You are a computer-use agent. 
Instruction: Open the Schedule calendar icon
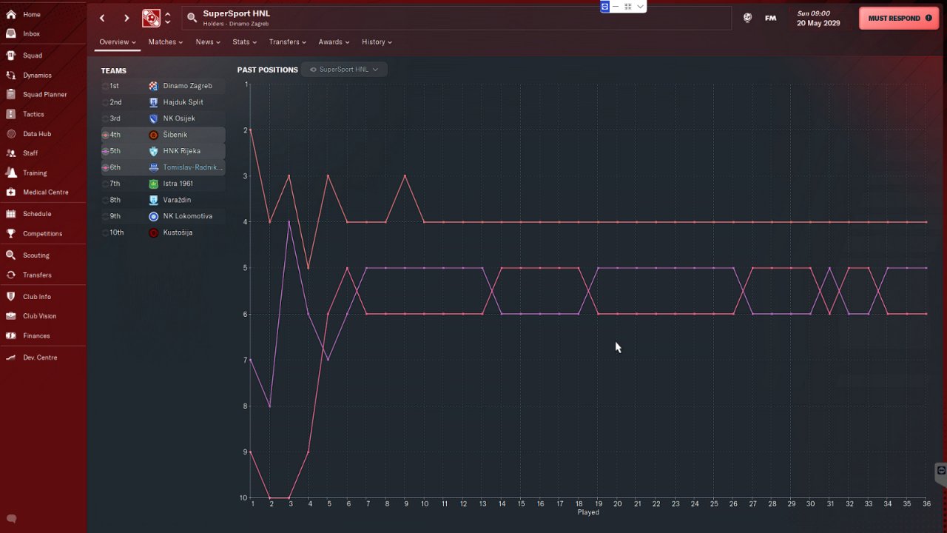click(x=11, y=214)
